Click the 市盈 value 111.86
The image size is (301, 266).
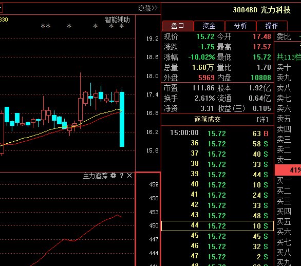tap(203, 88)
